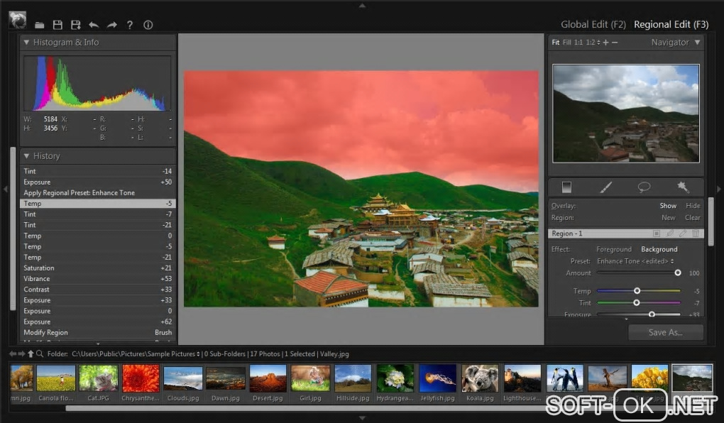Set zoom to Fit
This screenshot has height=423, width=724.
click(x=556, y=43)
